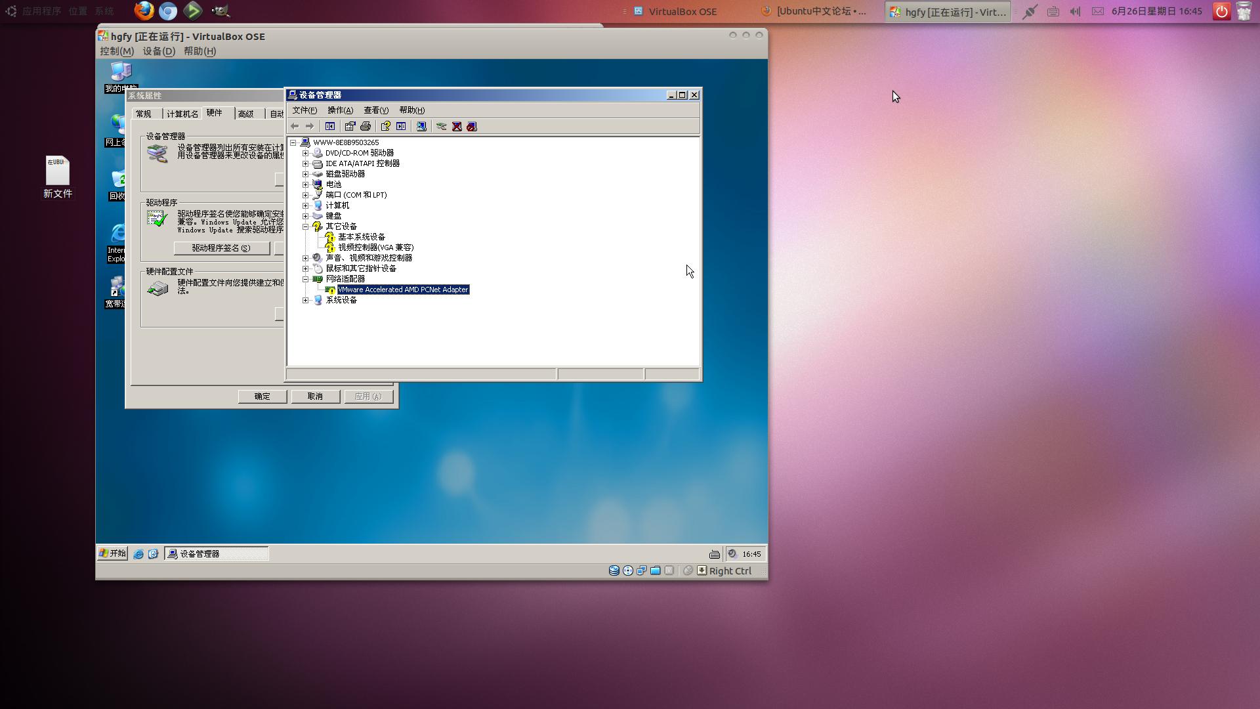Screen dimensions: 1260x709
Task: Launch Firefox from the Ubuntu top panel
Action: click(x=144, y=11)
